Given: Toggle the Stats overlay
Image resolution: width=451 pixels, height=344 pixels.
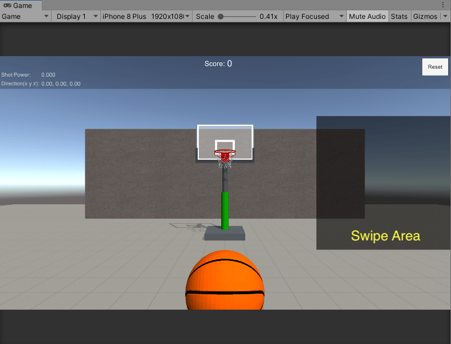Looking at the screenshot, I should tap(399, 17).
